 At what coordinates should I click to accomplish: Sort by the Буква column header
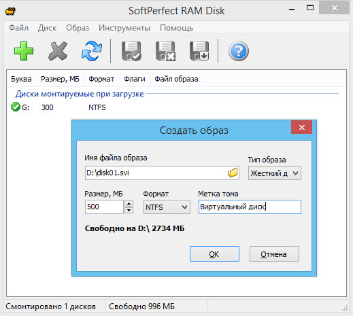pyautogui.click(x=22, y=79)
